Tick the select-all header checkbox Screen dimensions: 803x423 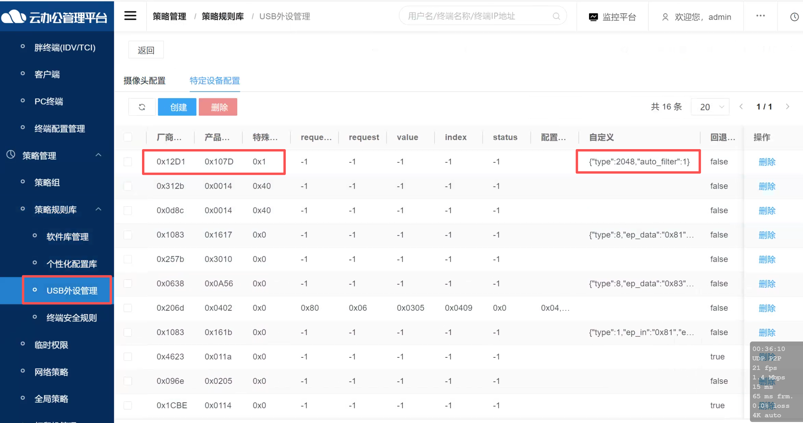(128, 137)
